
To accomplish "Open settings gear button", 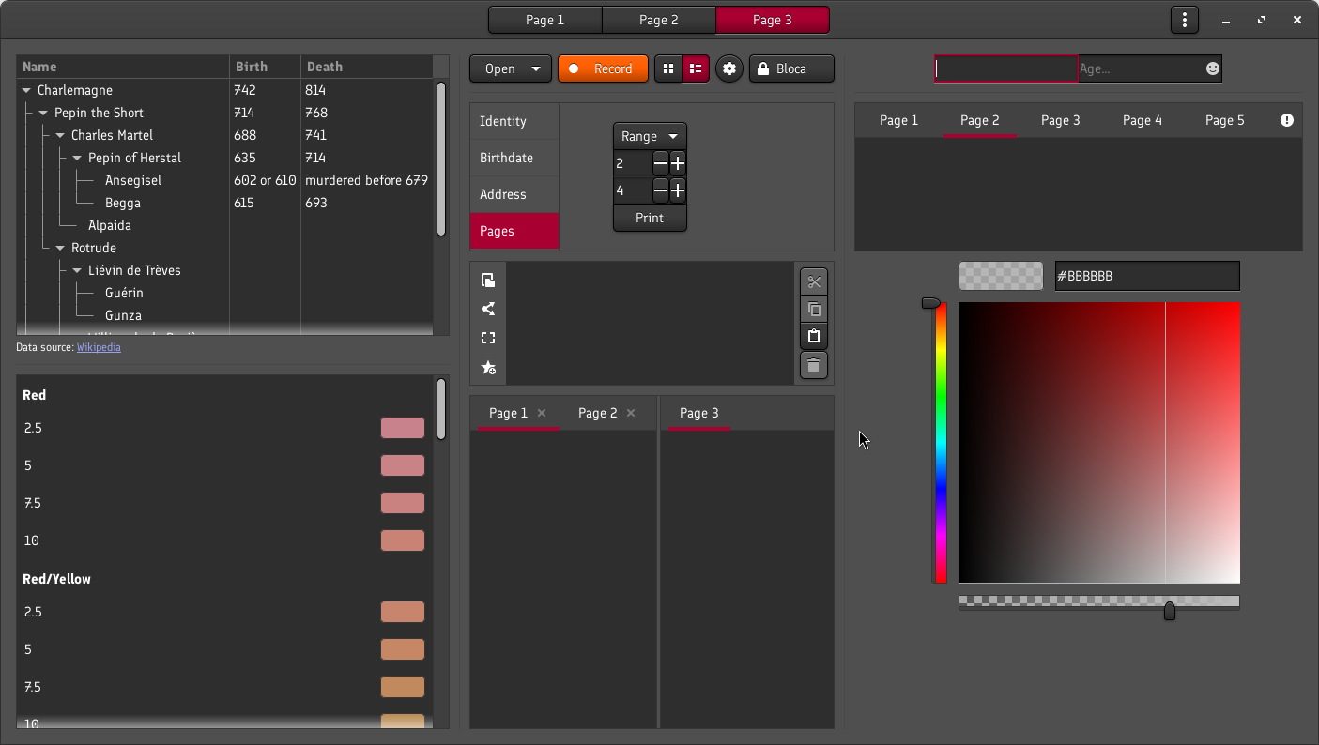I will (729, 68).
